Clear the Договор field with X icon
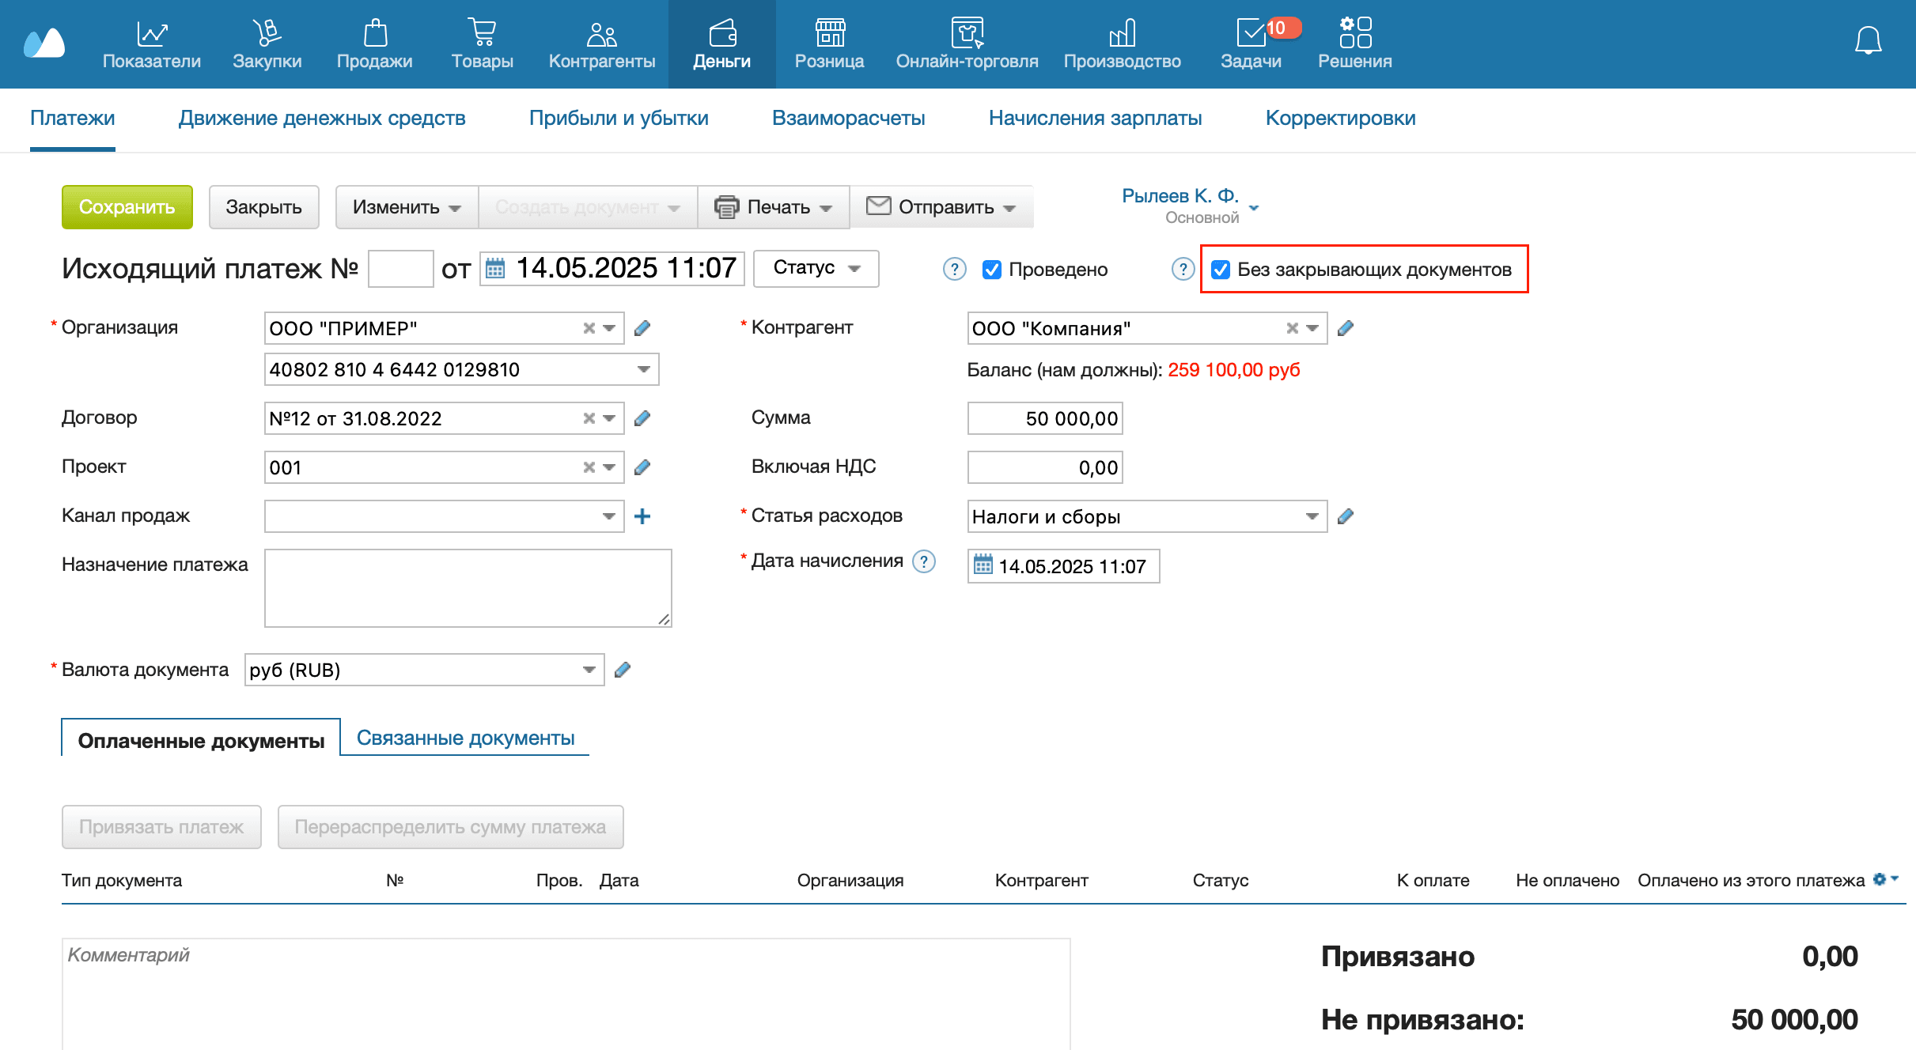The width and height of the screenshot is (1916, 1050). (589, 418)
